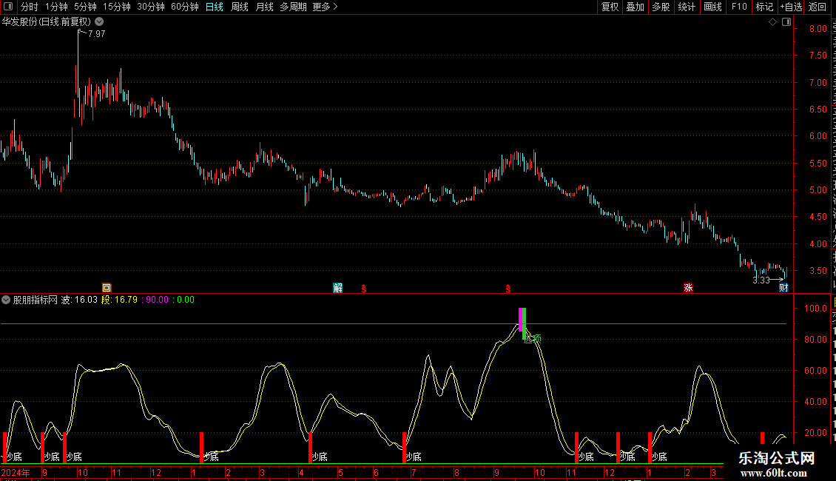Viewport: 836px width, 481px height.
Task: Select the 30分钟 period tab
Action: point(150,7)
